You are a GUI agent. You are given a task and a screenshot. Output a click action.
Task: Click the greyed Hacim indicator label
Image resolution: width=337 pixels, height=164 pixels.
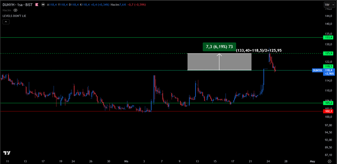point(6,10)
